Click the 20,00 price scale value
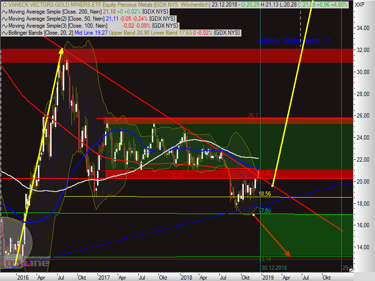The height and width of the screenshot is (281, 375). (x=363, y=182)
